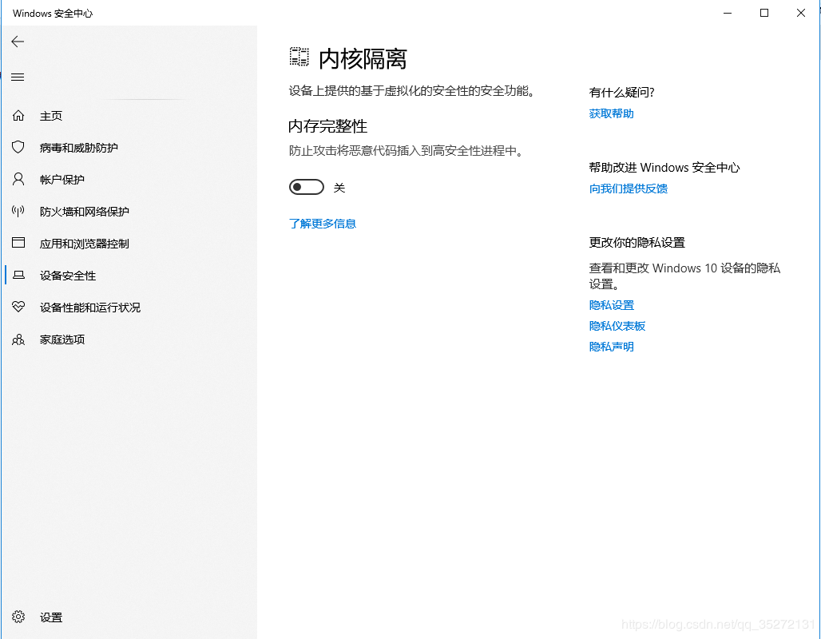
Task: Click the 内存完整性 heading text
Action: (x=327, y=126)
